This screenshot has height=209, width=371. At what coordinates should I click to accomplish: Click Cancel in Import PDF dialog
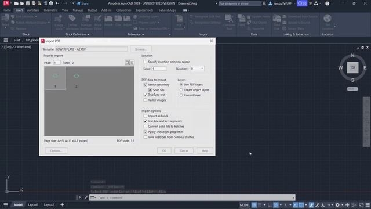pyautogui.click(x=184, y=151)
